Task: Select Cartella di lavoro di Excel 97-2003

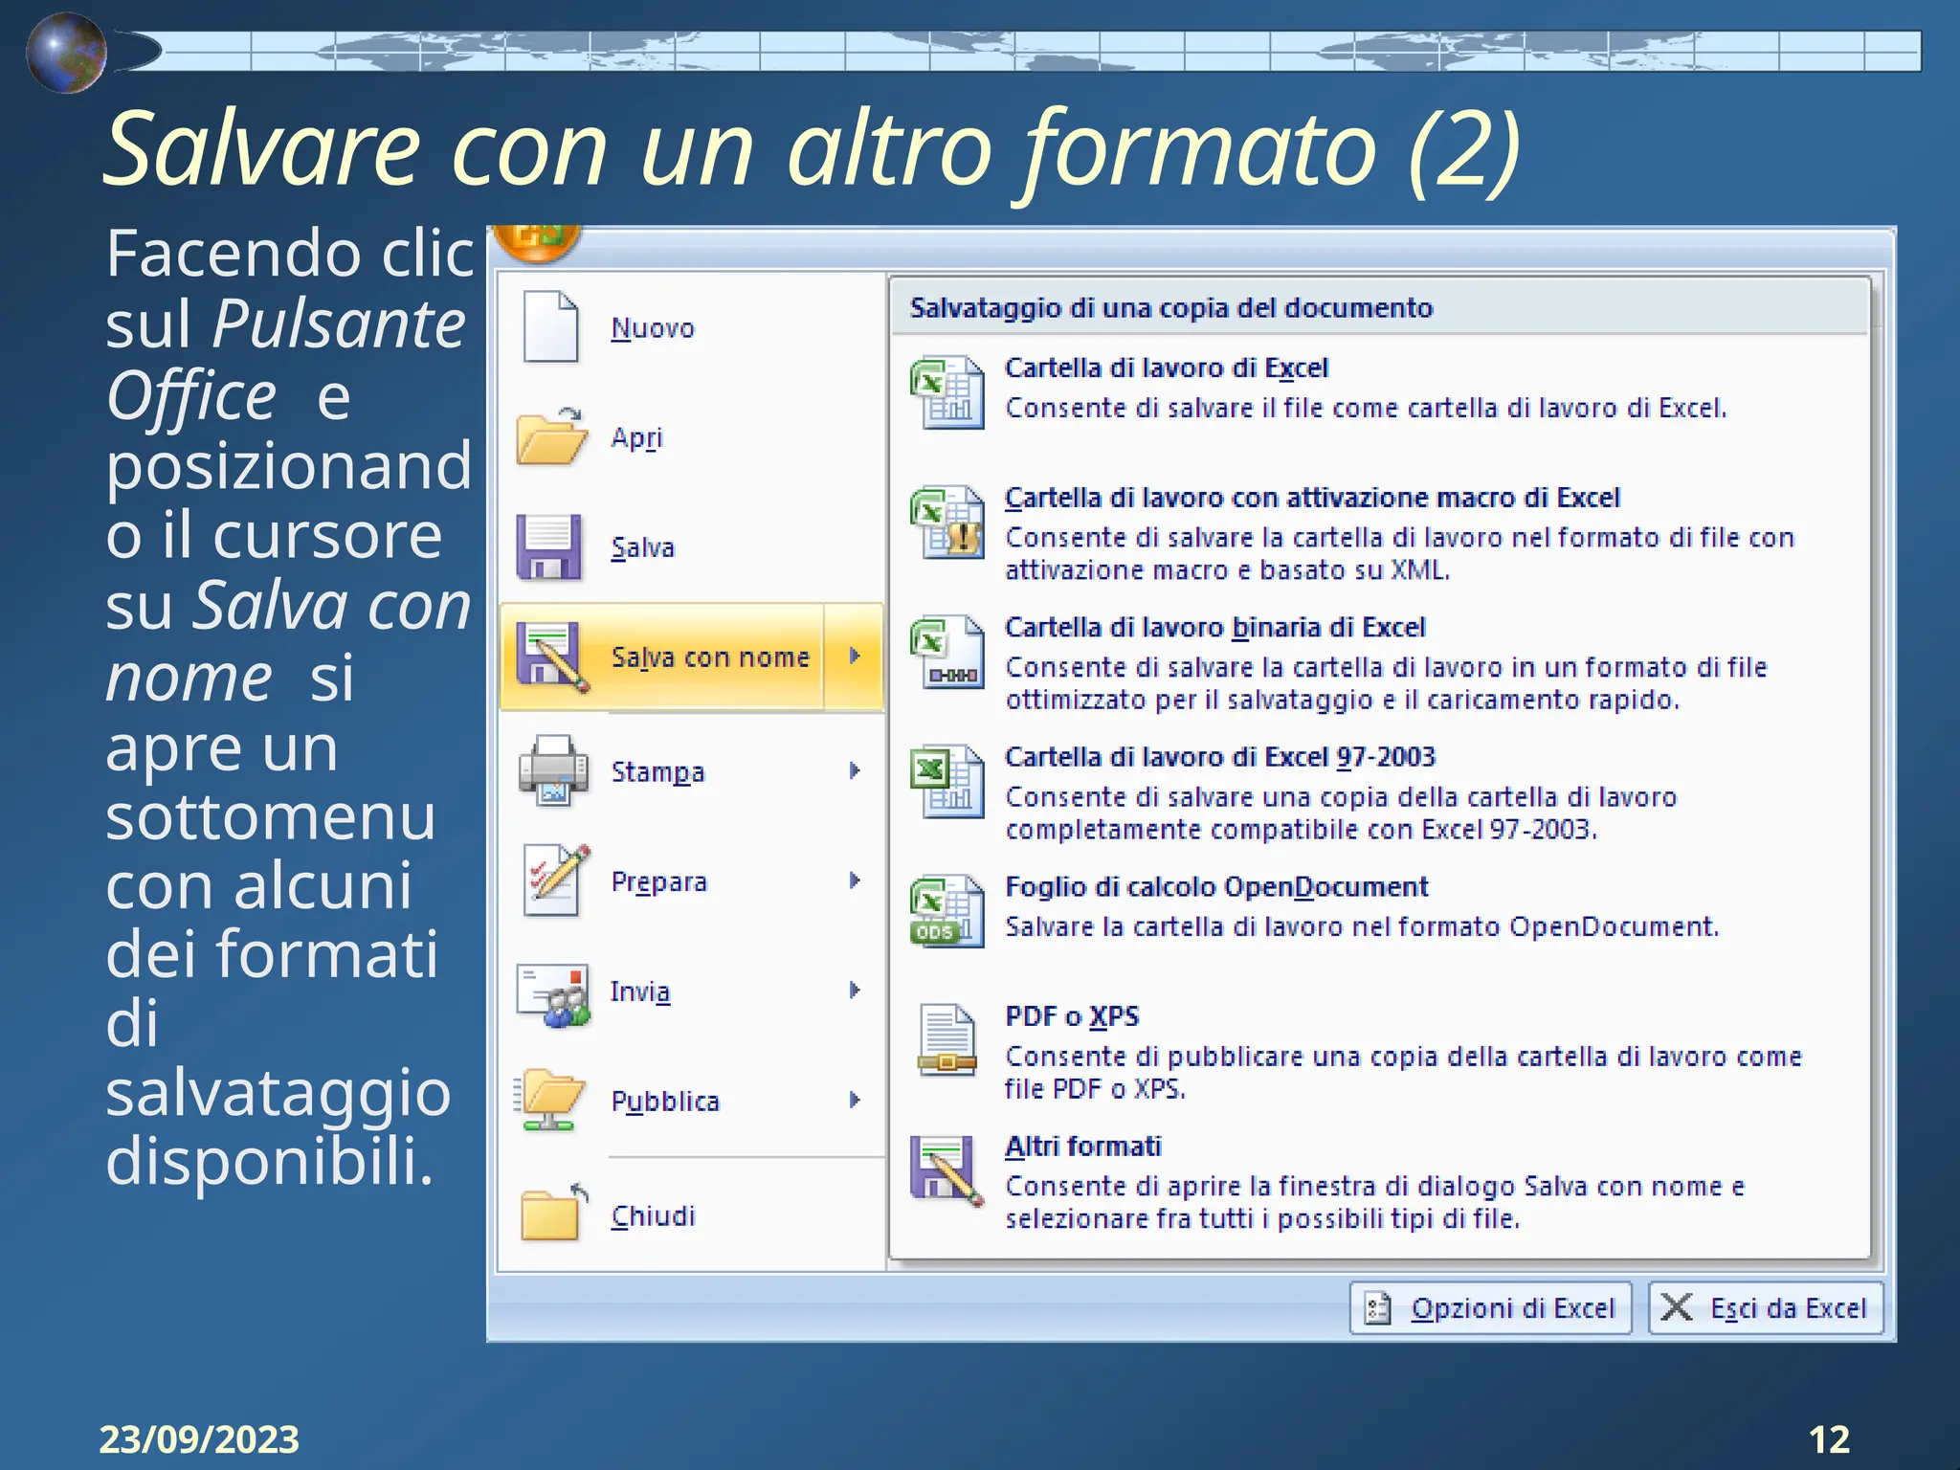Action: 1379,792
